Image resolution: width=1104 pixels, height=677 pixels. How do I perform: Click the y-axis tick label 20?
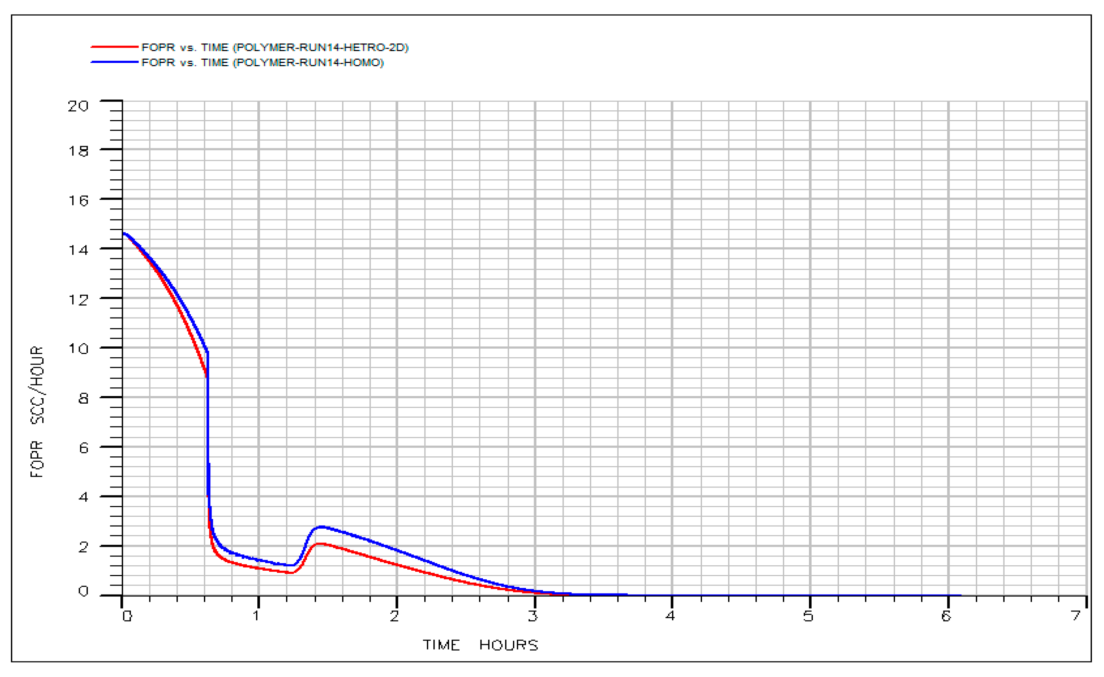click(x=78, y=106)
